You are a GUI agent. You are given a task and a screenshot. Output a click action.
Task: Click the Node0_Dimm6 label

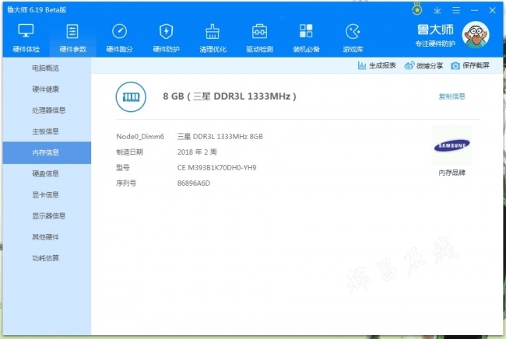pos(140,137)
